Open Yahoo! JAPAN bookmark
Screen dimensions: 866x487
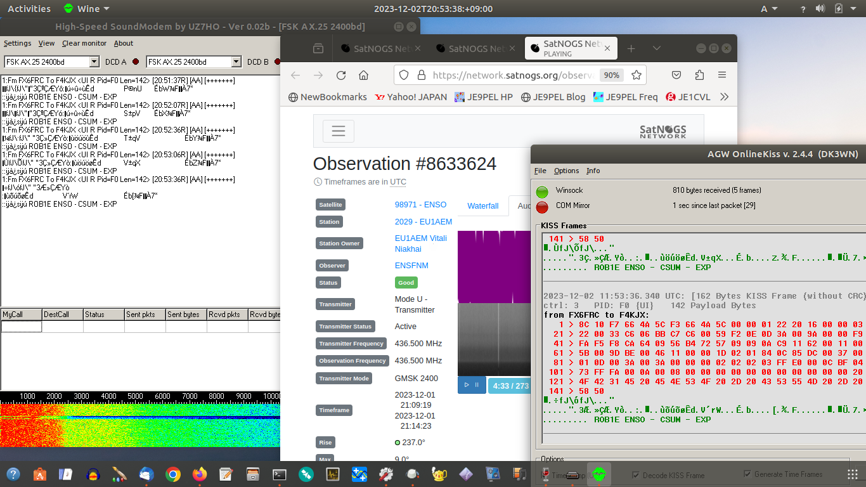[x=411, y=97]
